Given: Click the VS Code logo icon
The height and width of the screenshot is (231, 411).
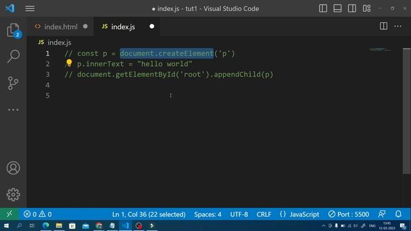Looking at the screenshot, I should (x=10, y=8).
